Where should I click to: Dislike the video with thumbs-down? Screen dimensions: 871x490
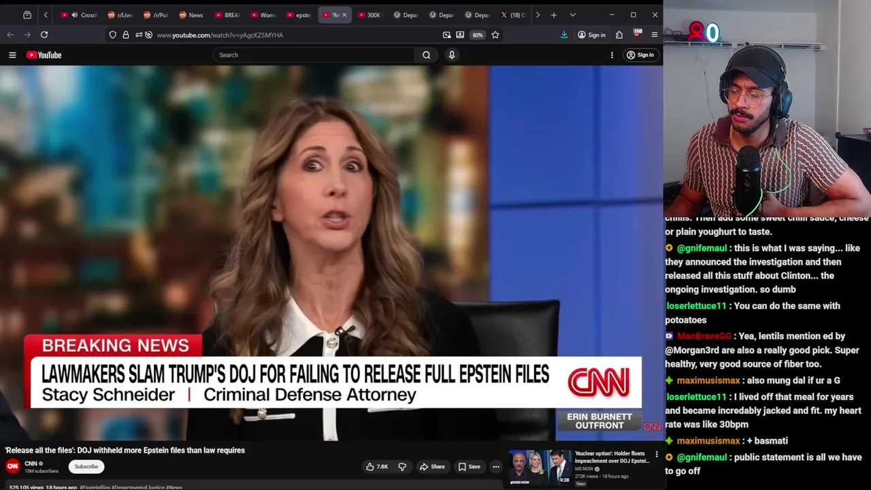[402, 467]
